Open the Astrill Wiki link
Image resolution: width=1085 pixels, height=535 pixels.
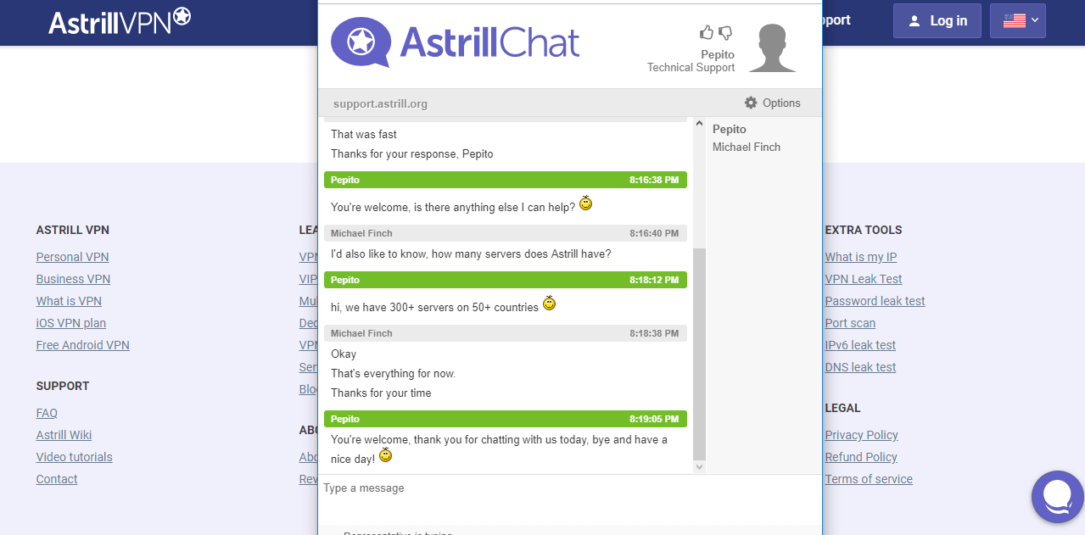[64, 435]
